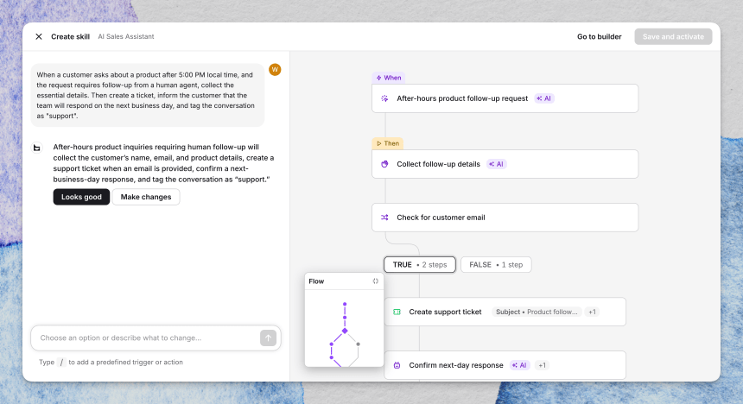Switch to the FALSE branch tab
This screenshot has height=404, width=743.
click(x=496, y=265)
